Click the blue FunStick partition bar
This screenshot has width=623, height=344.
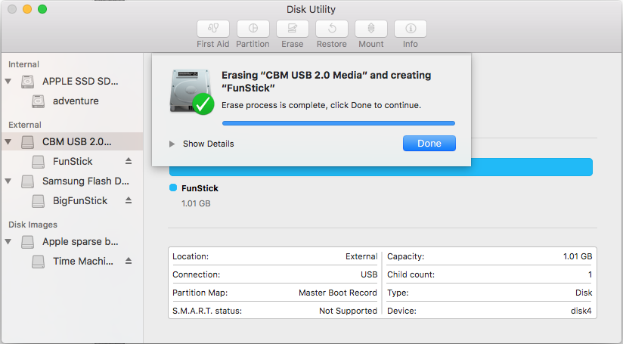click(532, 167)
